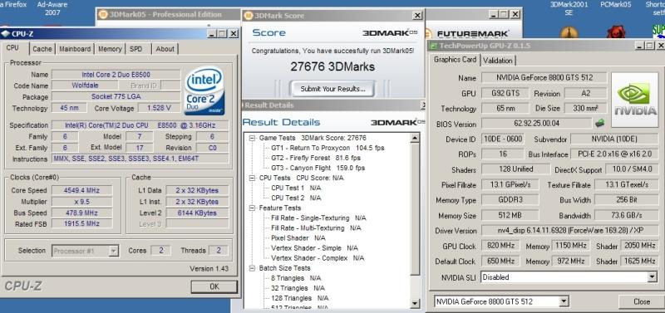The width and height of the screenshot is (665, 313).
Task: Click the Level 2 cache 6144 KBytes value
Action: pyautogui.click(x=197, y=213)
